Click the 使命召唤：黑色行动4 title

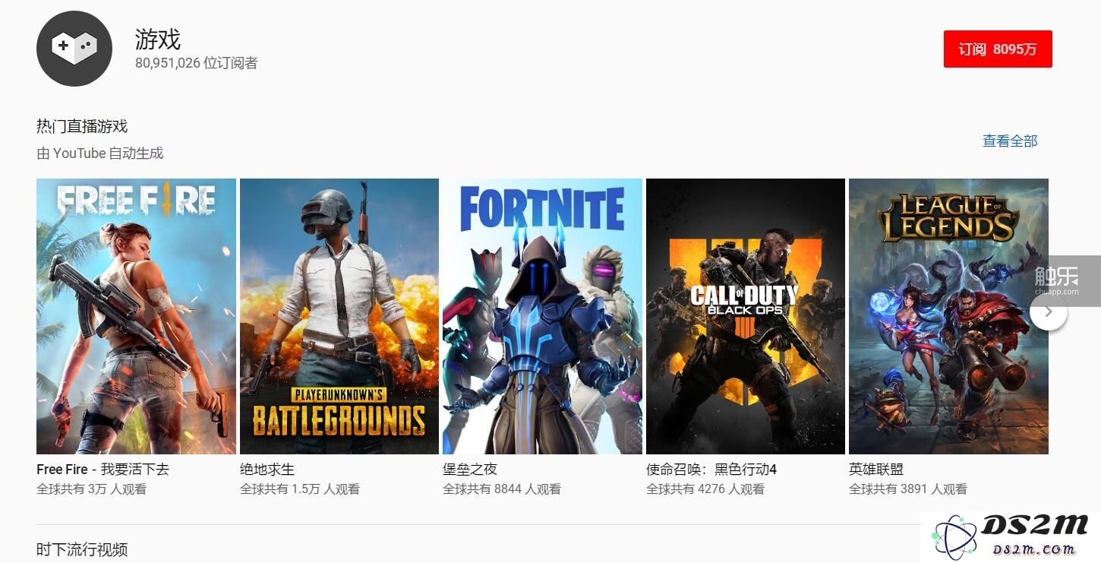(711, 470)
